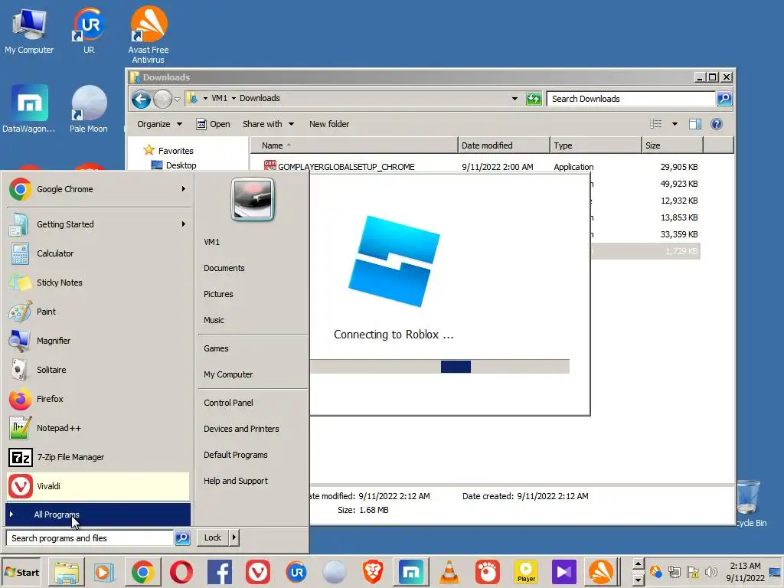The image size is (784, 588).
Task: Click the Vivaldi icon in the Start menu
Action: coord(20,486)
